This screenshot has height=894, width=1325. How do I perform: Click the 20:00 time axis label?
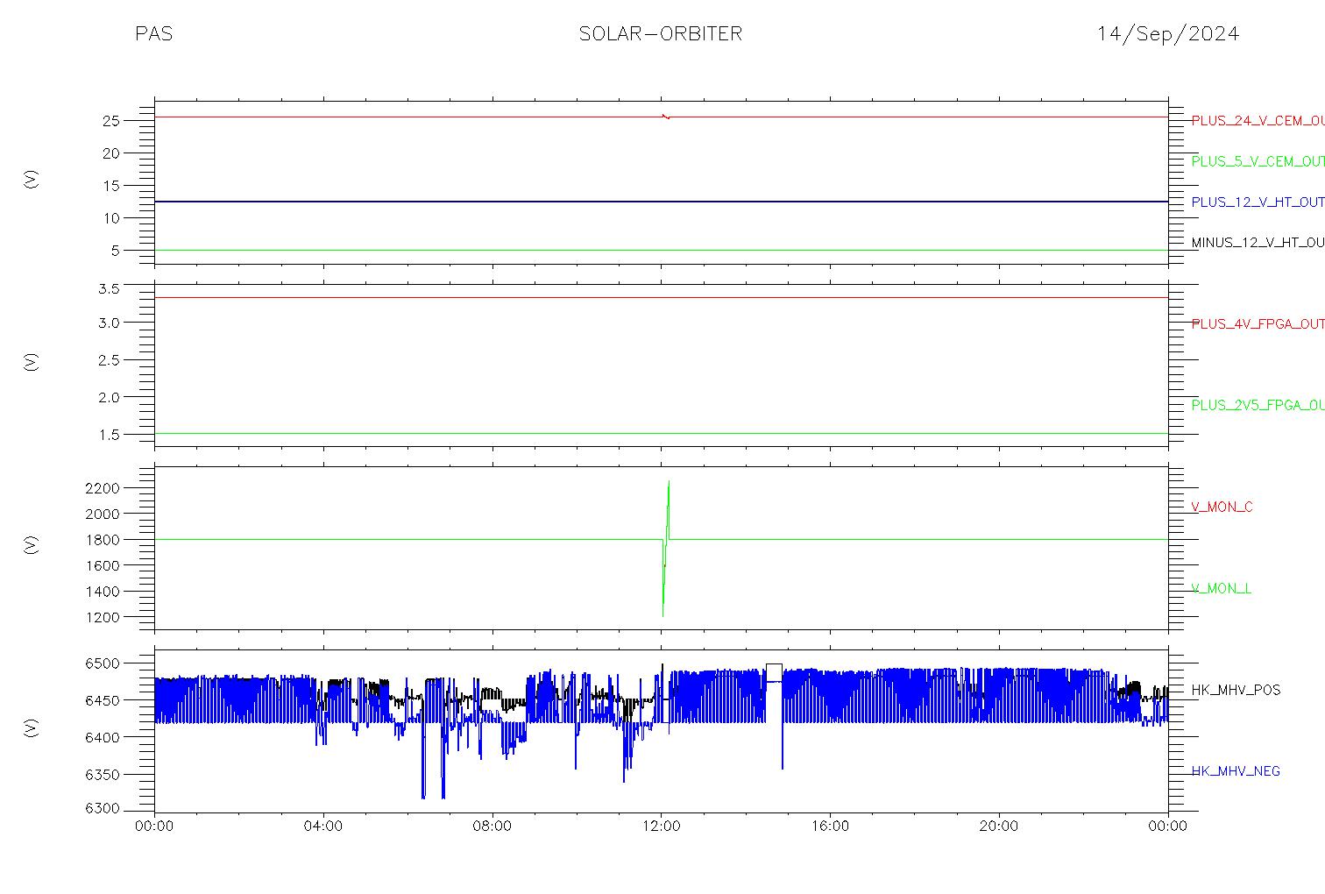tap(999, 827)
